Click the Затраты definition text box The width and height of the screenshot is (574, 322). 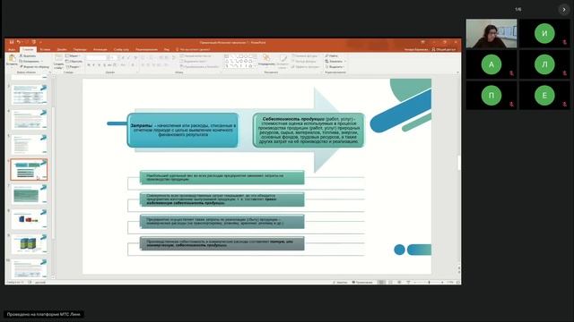pyautogui.click(x=183, y=130)
